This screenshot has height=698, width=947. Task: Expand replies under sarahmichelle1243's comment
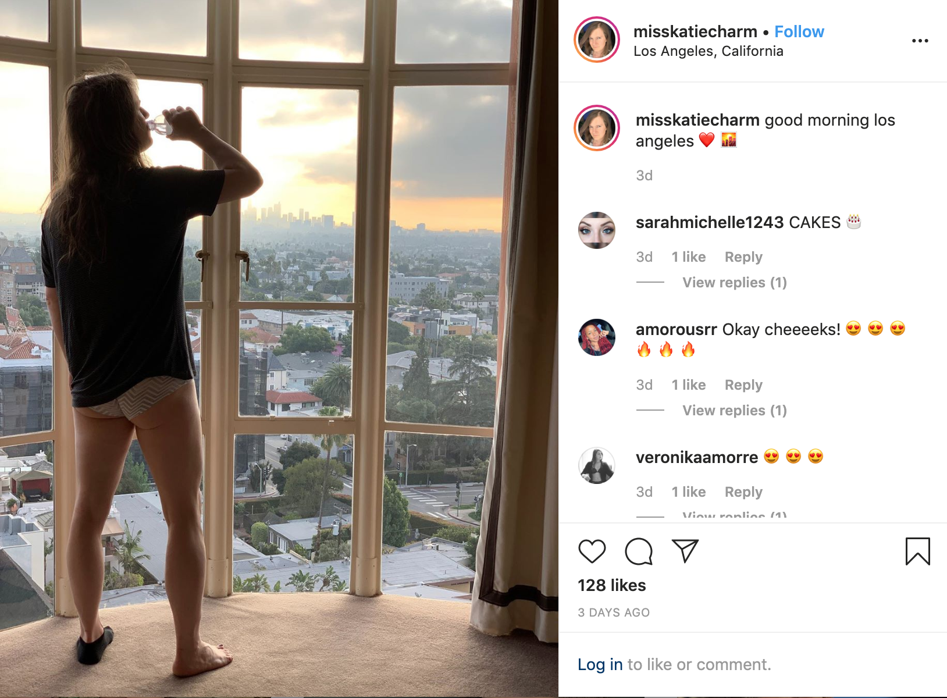734,283
